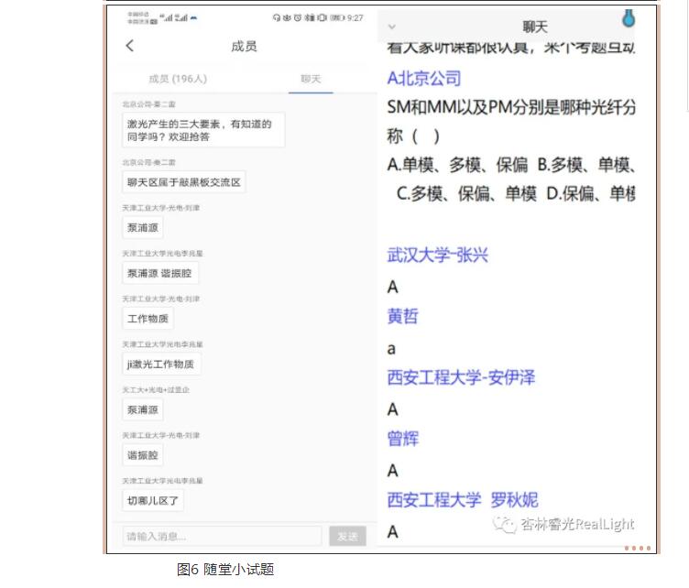
Task: Tap sender name 黄哲
Action: point(403,316)
